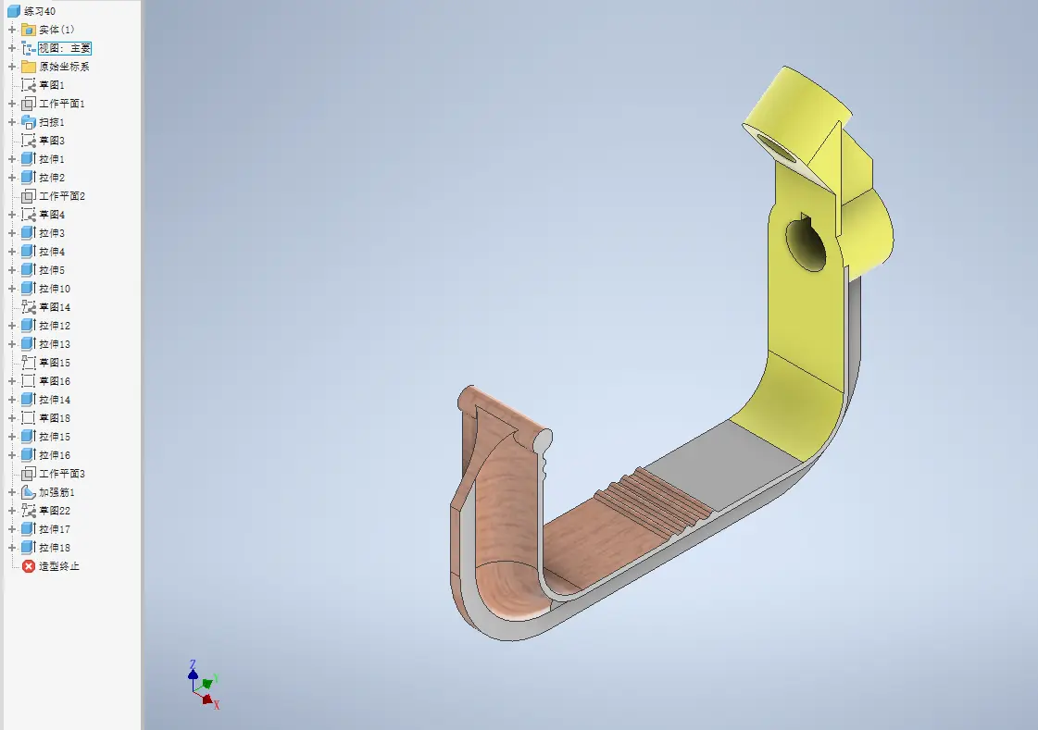Viewport: 1038px width, 730px height.
Task: Select the 拉伸14 feature label
Action: [x=55, y=400]
